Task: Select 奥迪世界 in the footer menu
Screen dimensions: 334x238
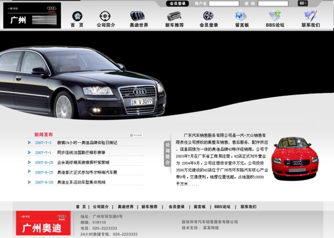Action: (x=125, y=207)
